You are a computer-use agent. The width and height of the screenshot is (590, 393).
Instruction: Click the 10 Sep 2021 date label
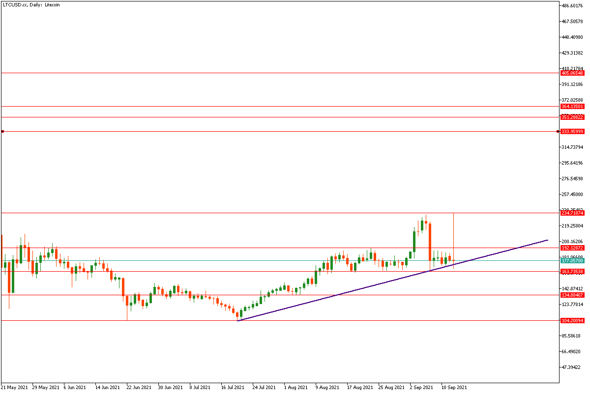[454, 387]
